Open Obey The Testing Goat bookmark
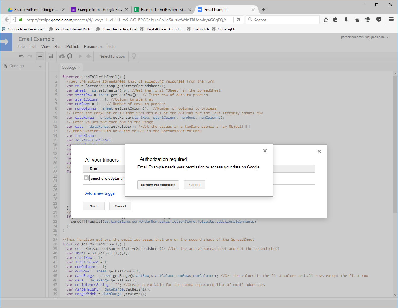 117,29
